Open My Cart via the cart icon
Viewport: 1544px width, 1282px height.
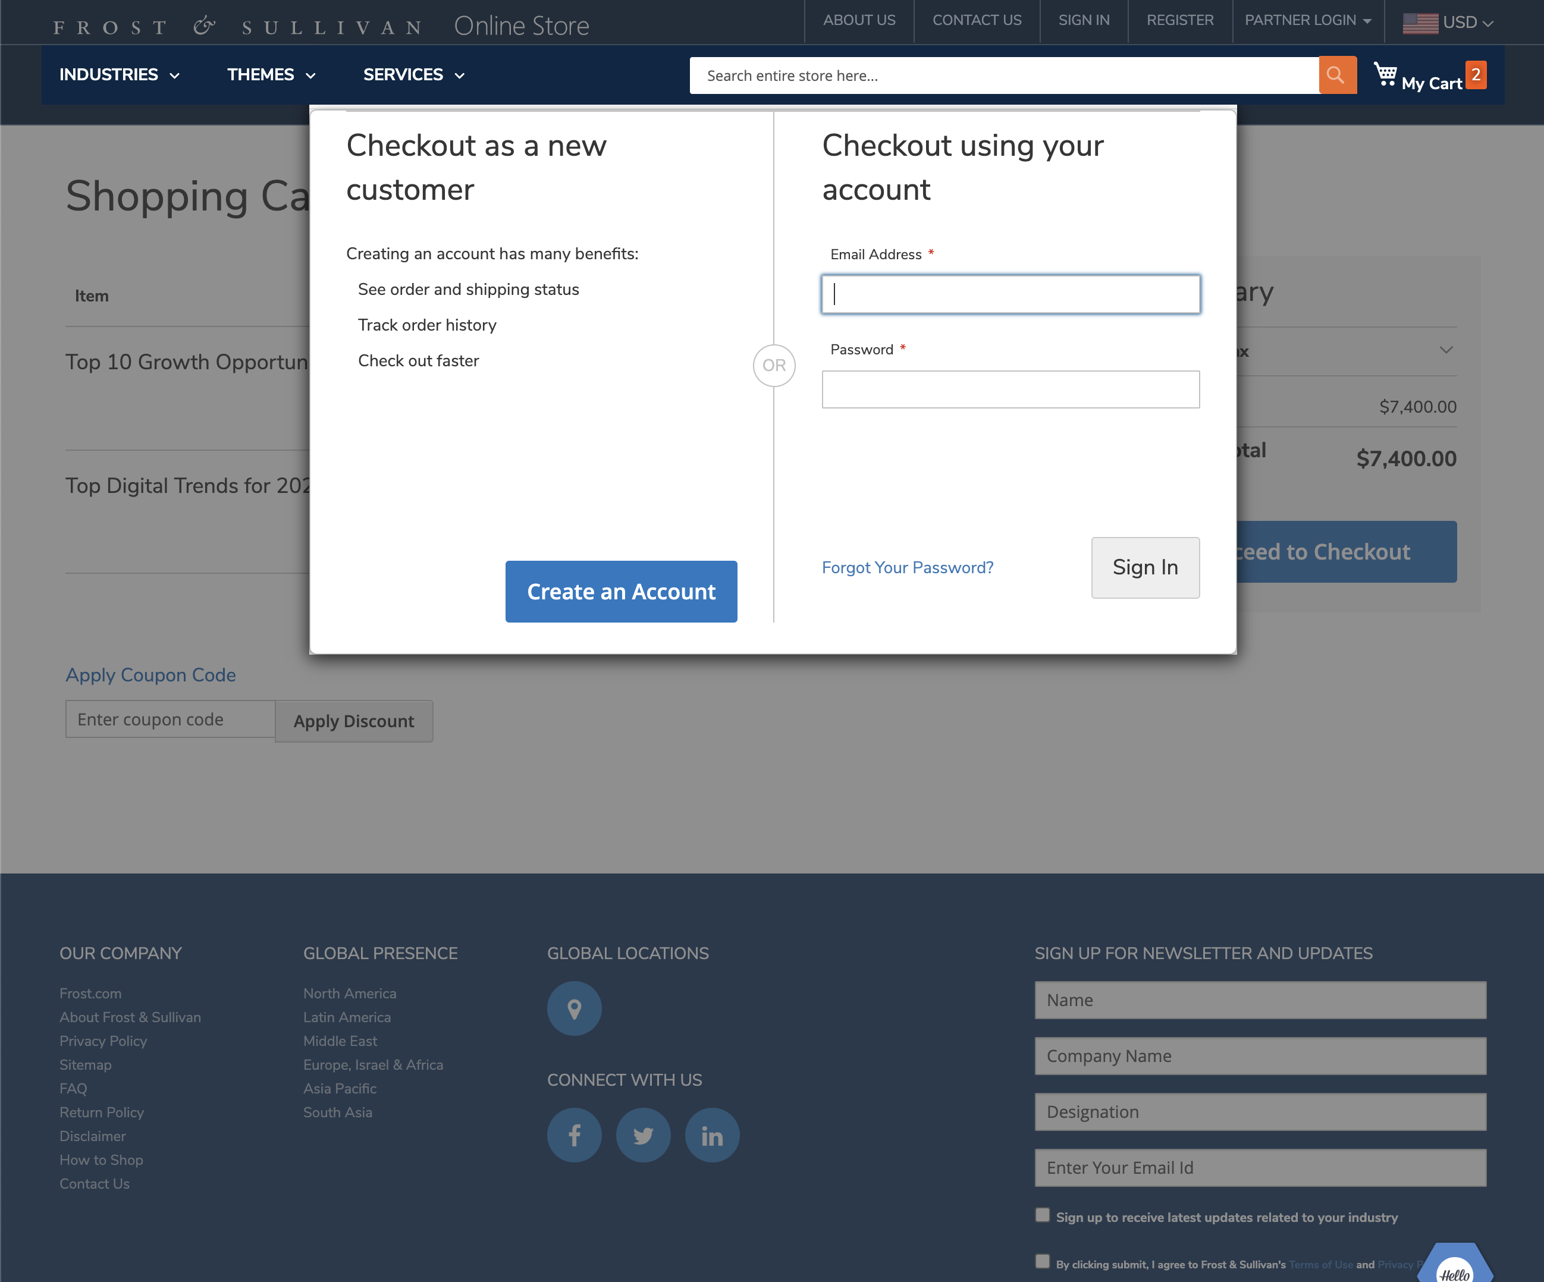1386,74
